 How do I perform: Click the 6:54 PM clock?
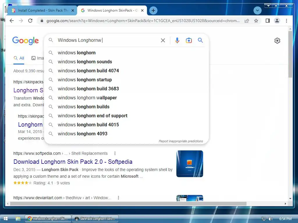pos(285,219)
